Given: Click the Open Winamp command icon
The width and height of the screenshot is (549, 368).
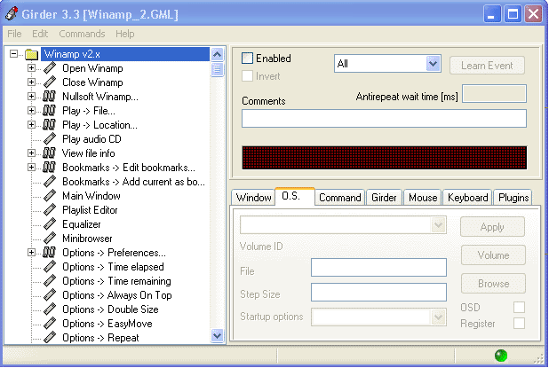Looking at the screenshot, I should coord(50,68).
